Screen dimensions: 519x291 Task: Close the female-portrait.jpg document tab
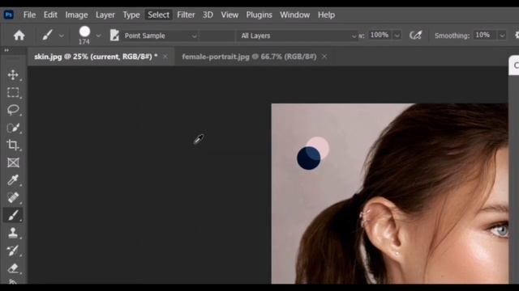(x=324, y=57)
